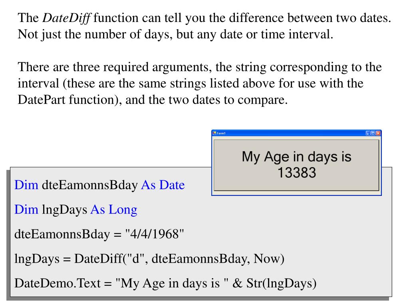Click the lngDays = DateDiff code line
Image resolution: width=409 pixels, height=307 pixels.
[x=149, y=259]
